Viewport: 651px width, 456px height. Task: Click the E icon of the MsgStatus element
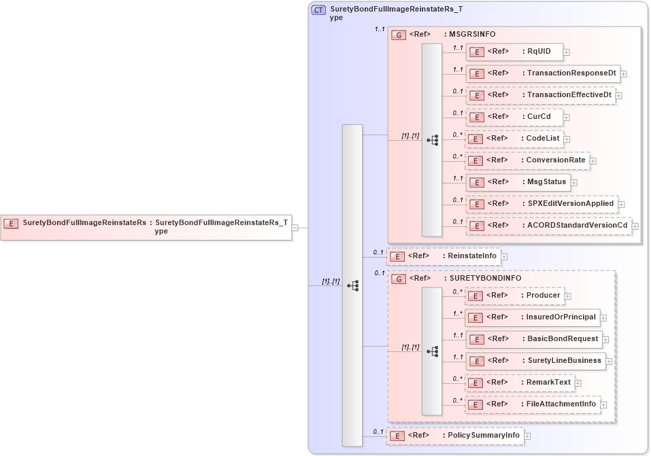point(475,181)
